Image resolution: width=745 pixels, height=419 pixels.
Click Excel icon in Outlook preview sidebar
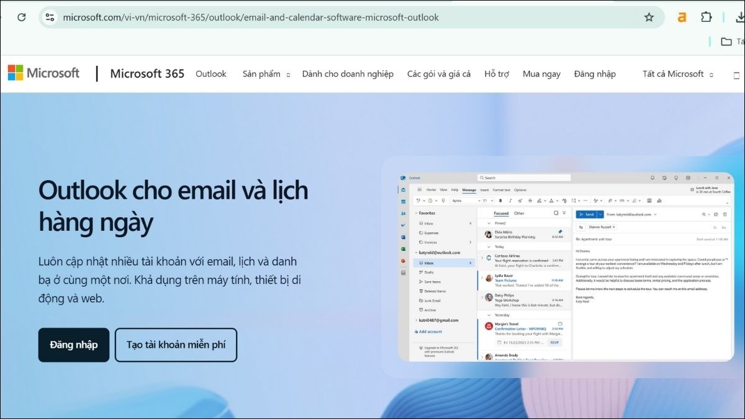click(x=403, y=249)
